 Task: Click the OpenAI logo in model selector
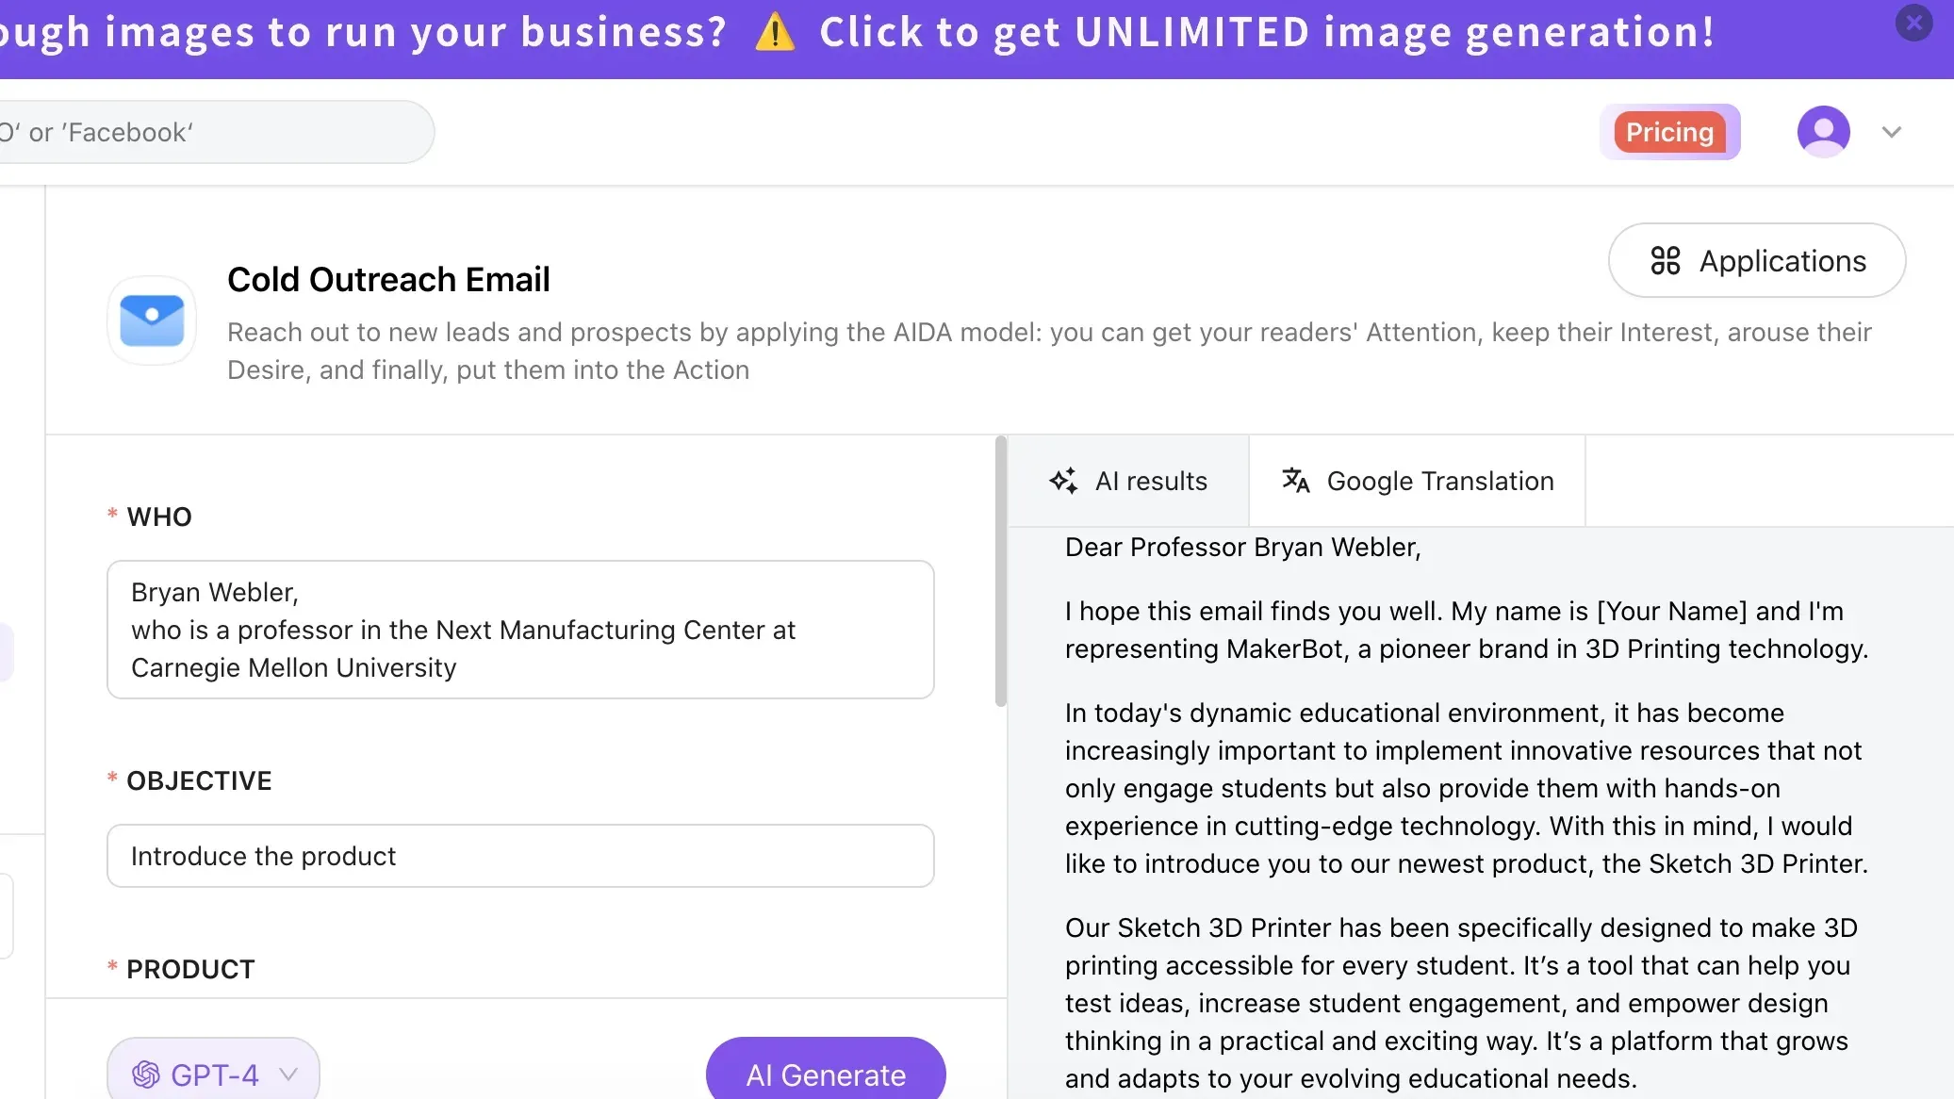[146, 1074]
